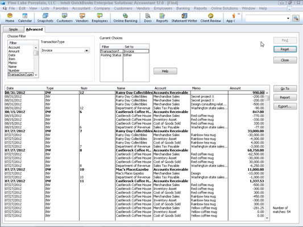Select the Posting Status row in Current Choices
The width and height of the screenshot is (303, 227).
124,56
